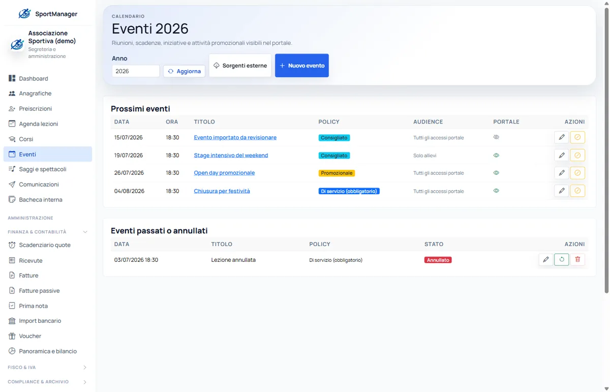
Task: Click the date 15/07/2026
Action: pyautogui.click(x=128, y=138)
